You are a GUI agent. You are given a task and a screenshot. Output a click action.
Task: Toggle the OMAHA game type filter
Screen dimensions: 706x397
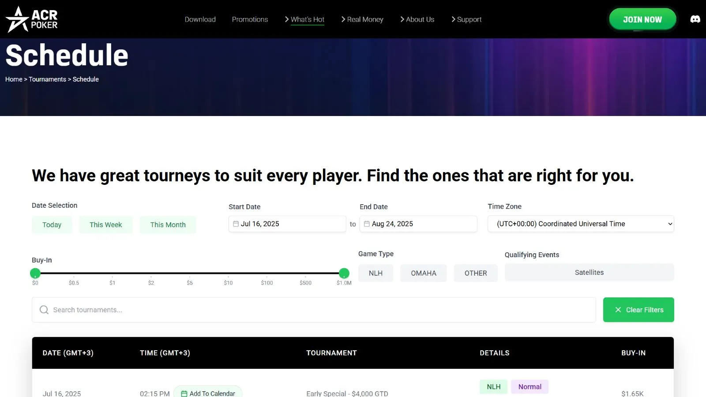(423, 273)
